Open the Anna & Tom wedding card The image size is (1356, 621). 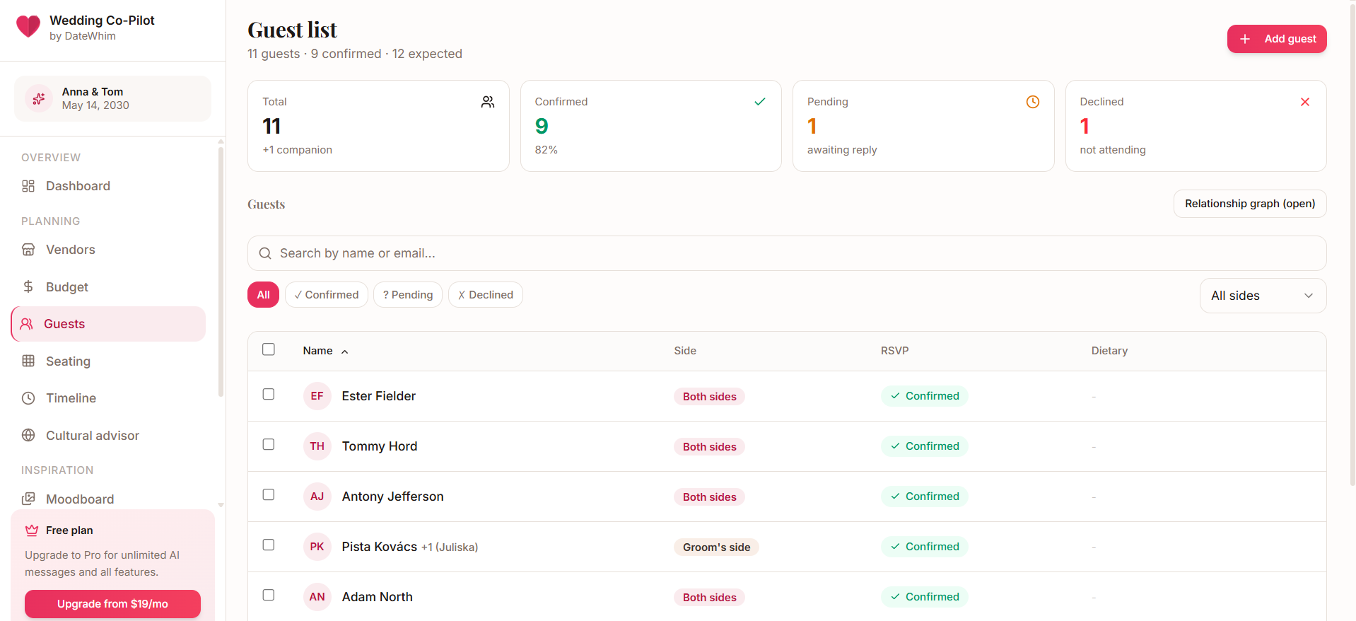coord(112,98)
